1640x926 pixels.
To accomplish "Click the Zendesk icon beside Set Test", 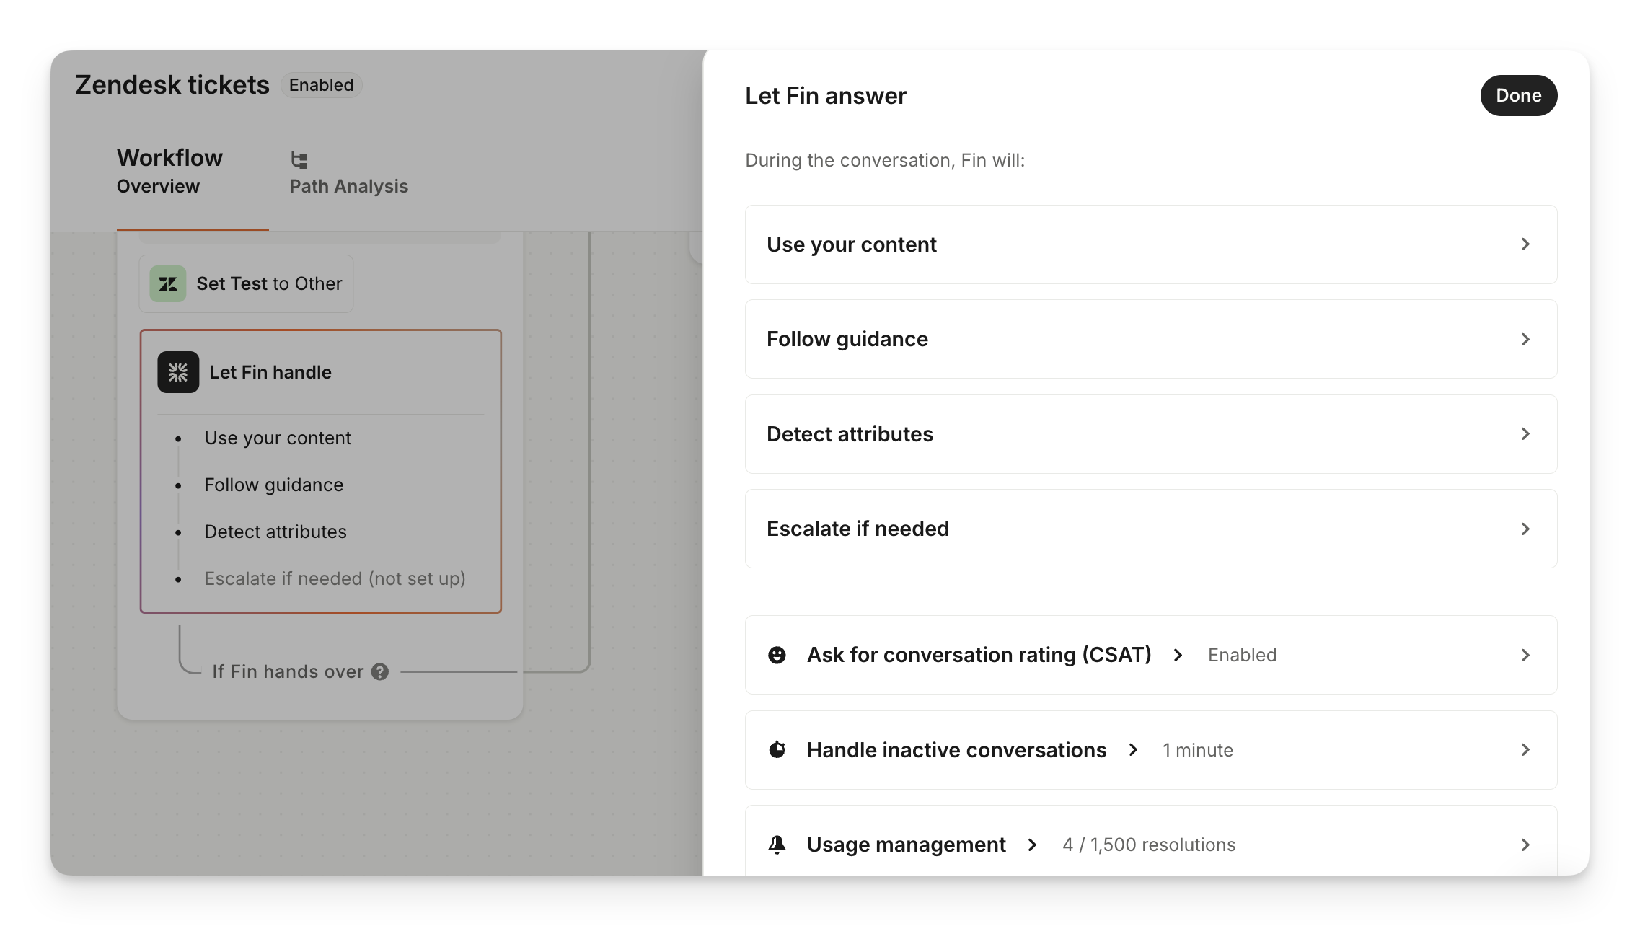I will pos(168,284).
